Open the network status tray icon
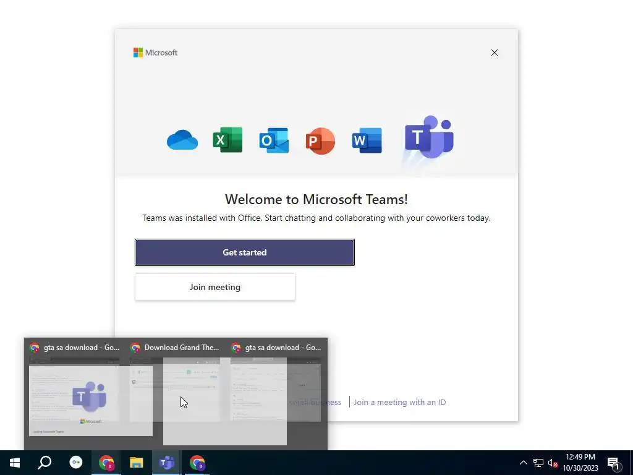Viewport: 633px width, 475px height. (x=538, y=463)
